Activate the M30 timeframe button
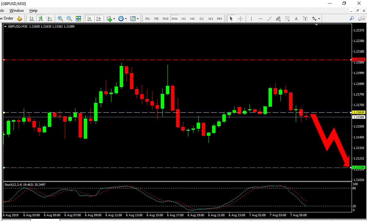 point(175,19)
